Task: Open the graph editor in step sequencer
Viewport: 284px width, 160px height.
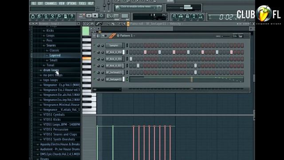Action: pyautogui.click(x=235, y=36)
